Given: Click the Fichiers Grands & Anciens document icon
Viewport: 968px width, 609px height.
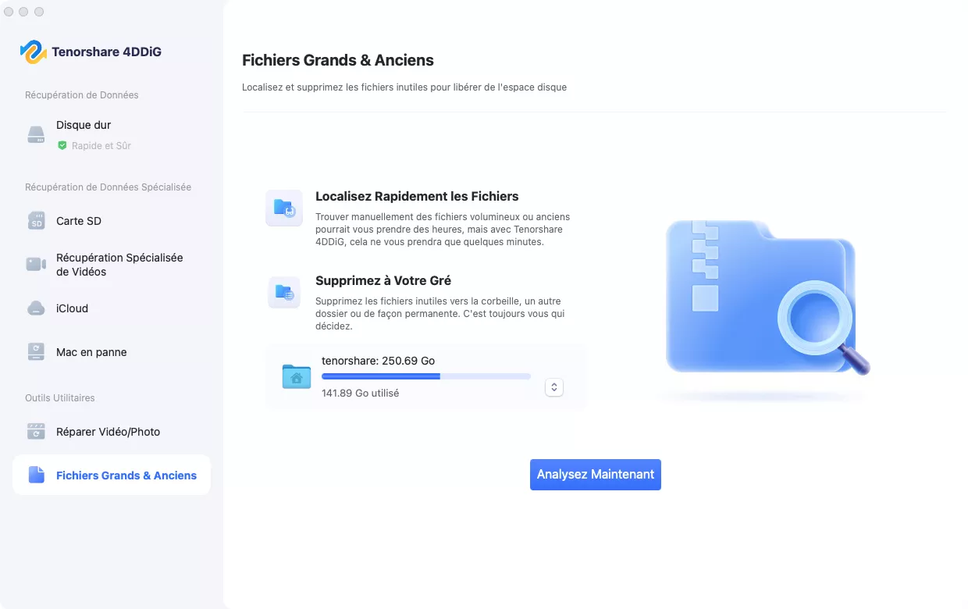Looking at the screenshot, I should click(37, 475).
